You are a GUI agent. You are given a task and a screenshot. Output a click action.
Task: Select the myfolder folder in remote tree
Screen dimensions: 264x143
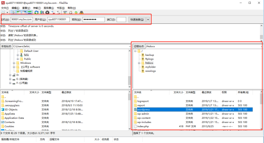[150, 67]
